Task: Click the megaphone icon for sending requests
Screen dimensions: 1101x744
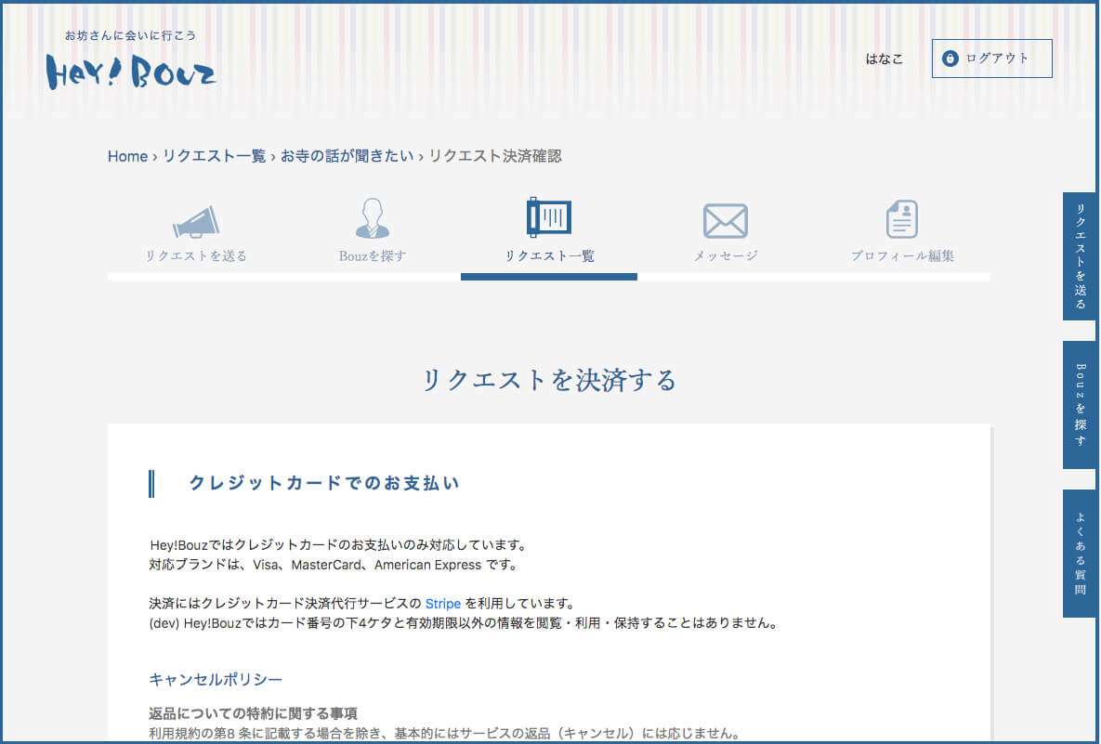Action: click(196, 222)
